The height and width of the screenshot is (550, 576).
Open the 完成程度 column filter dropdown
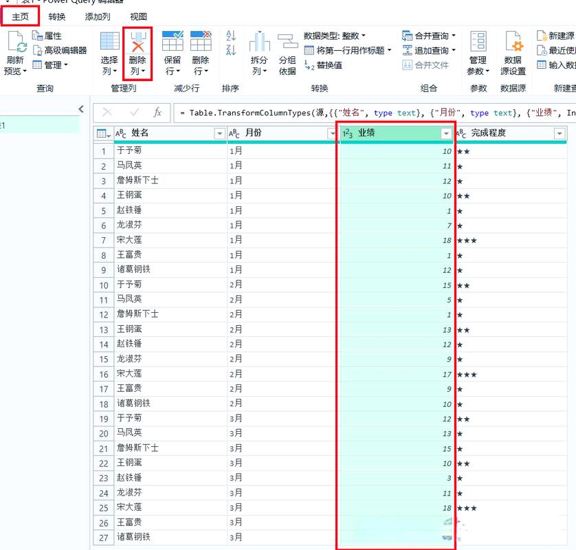[559, 133]
